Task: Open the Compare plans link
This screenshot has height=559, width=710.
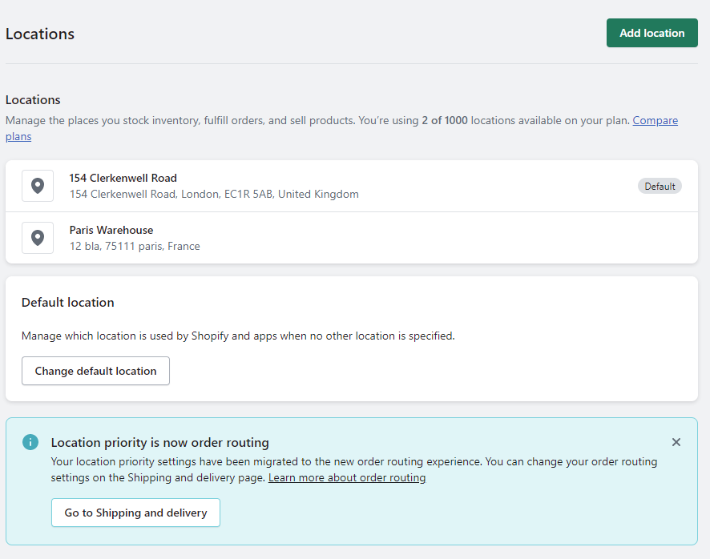Action: [x=655, y=121]
